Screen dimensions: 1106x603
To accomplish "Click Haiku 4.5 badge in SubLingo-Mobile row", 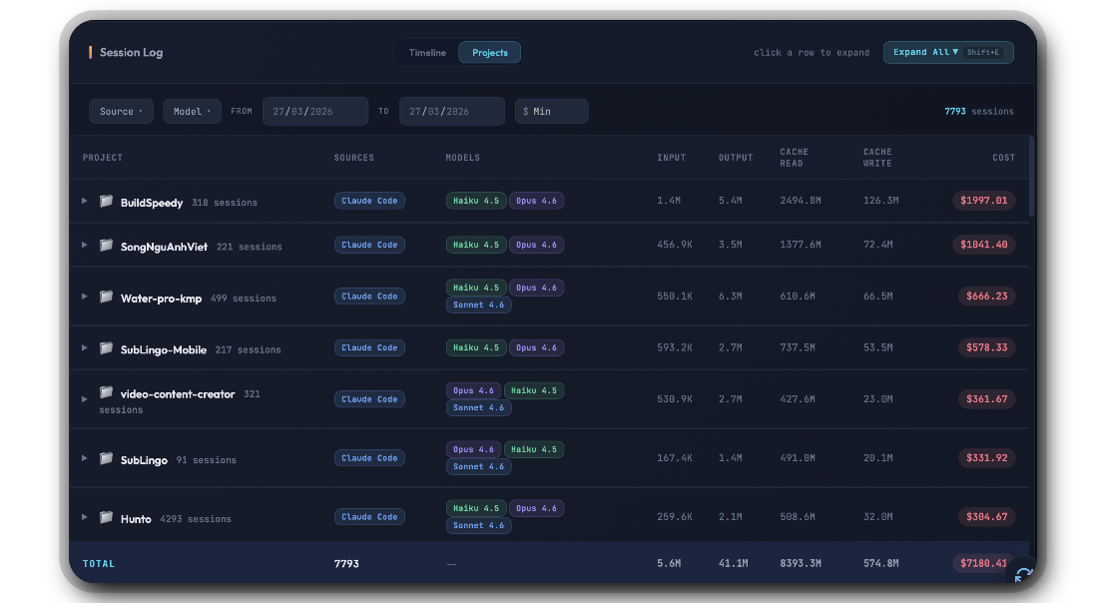I will pyautogui.click(x=476, y=347).
